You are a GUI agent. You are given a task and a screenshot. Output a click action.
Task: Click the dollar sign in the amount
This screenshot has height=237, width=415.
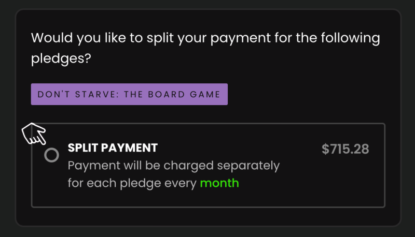click(x=326, y=149)
